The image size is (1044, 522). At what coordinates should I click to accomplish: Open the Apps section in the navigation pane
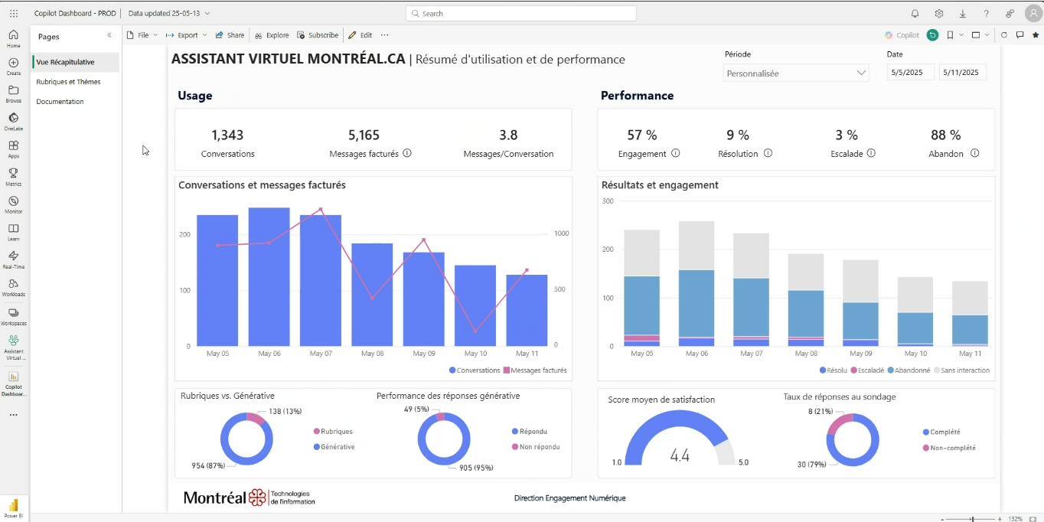pyautogui.click(x=12, y=147)
